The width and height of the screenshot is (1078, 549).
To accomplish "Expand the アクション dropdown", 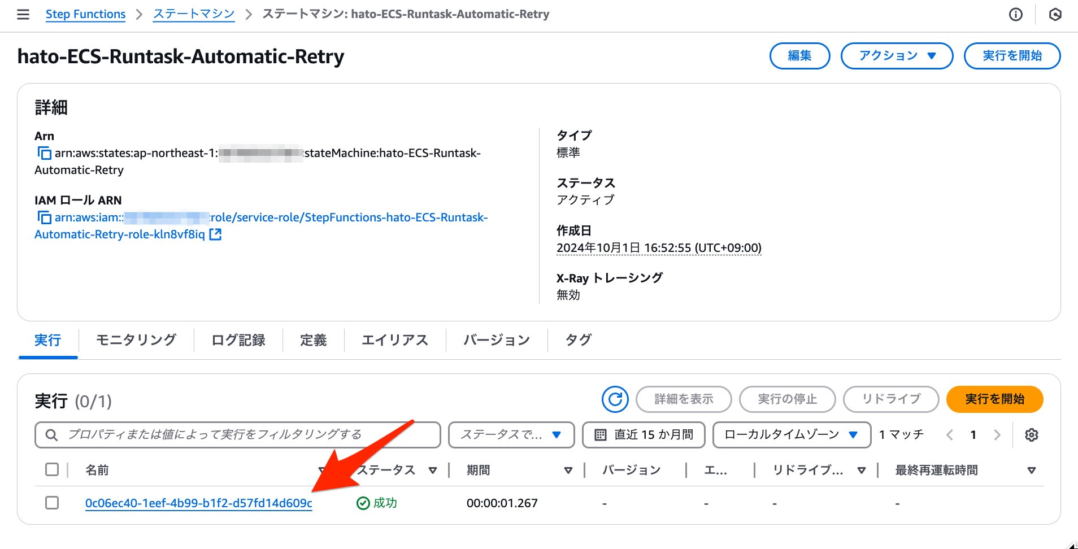I will pos(897,56).
